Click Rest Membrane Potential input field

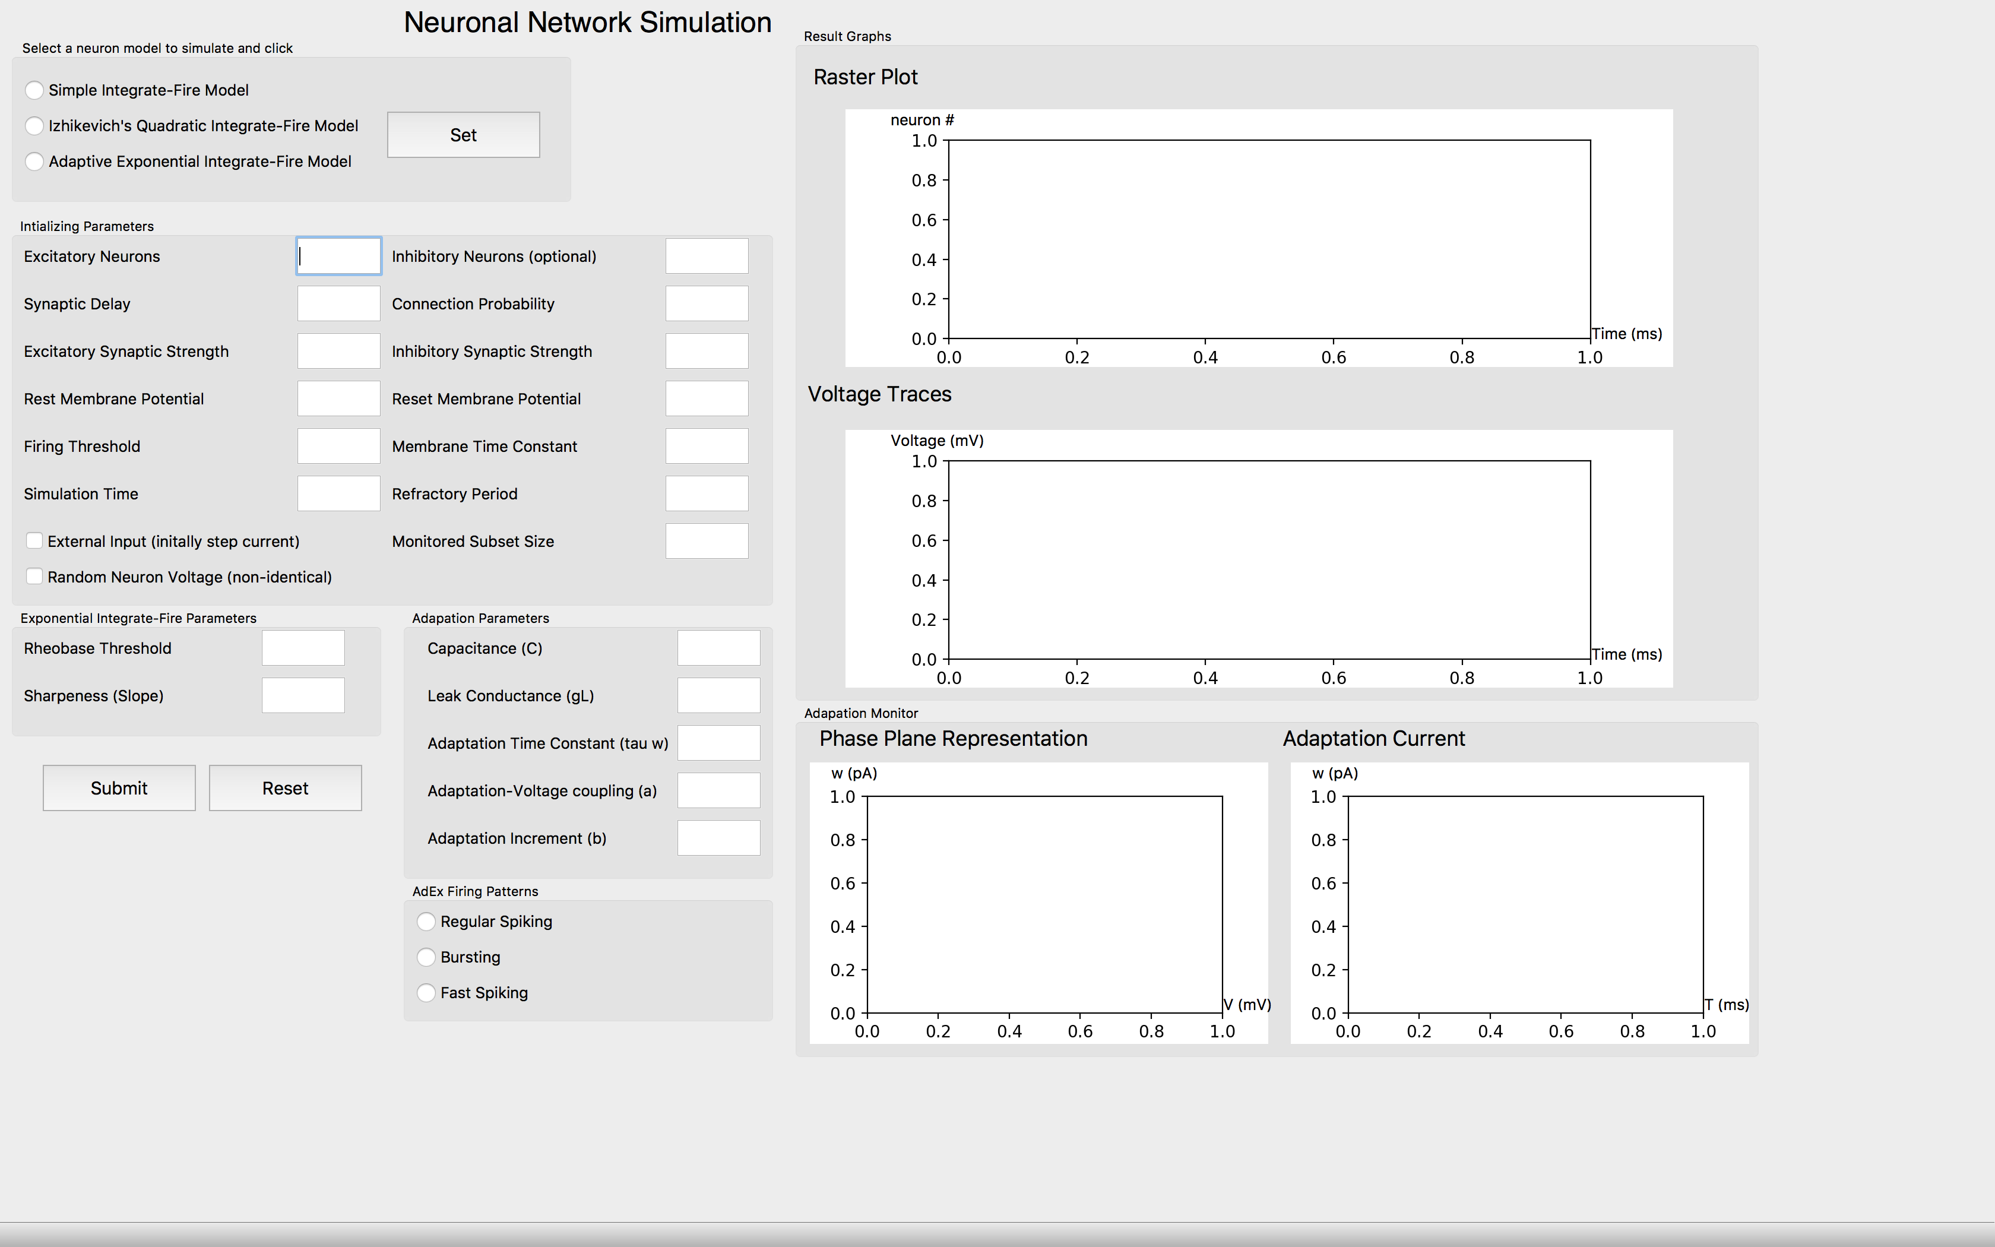[x=339, y=398]
